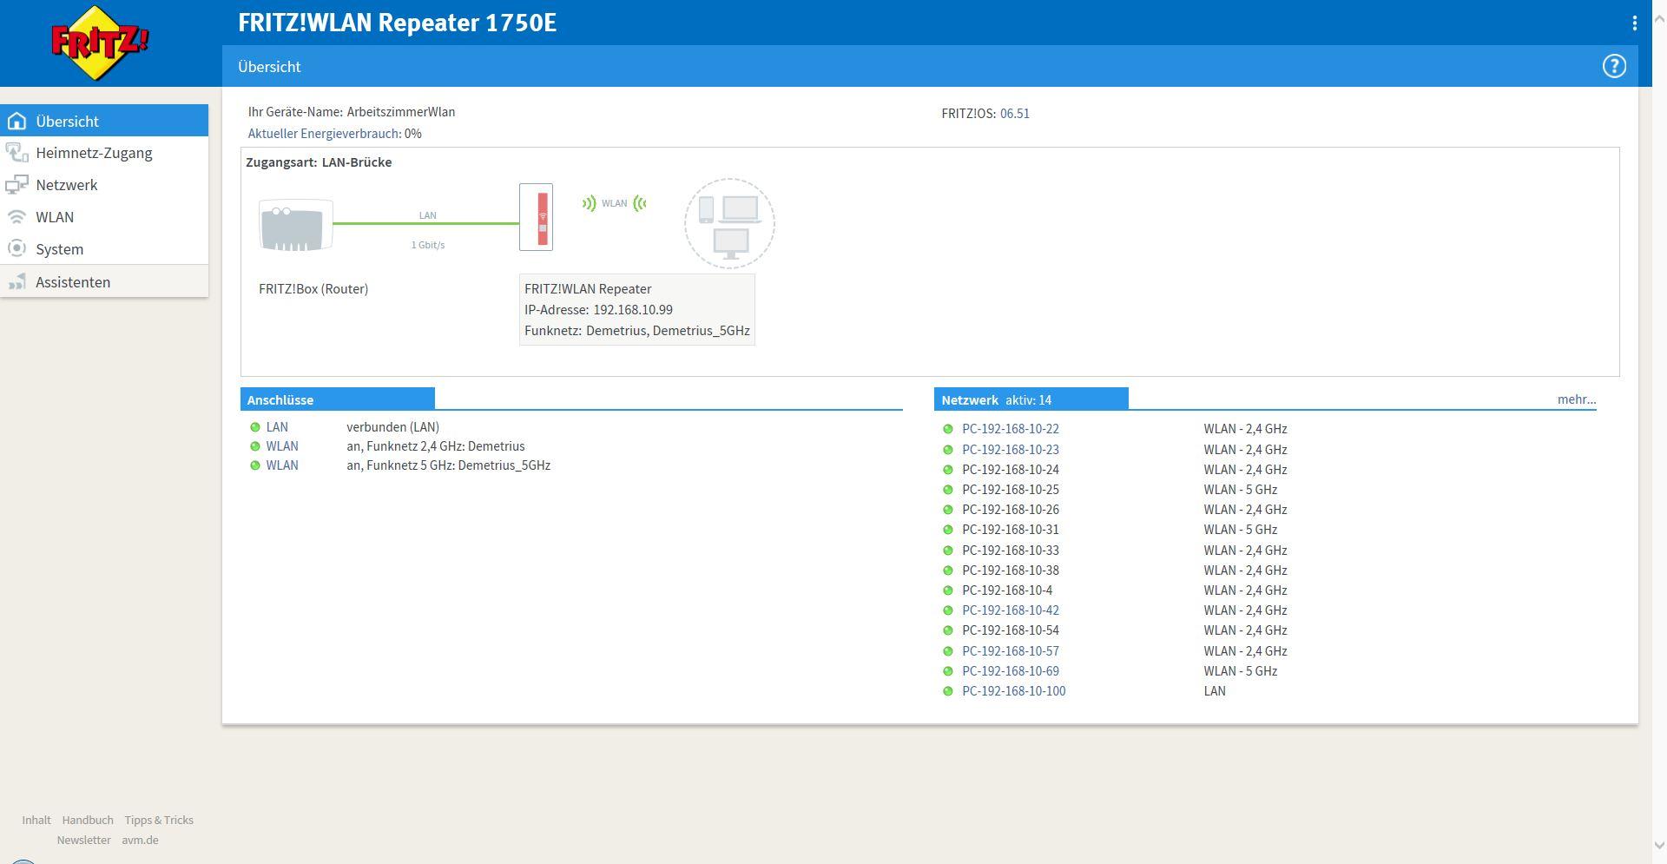Click the LAN link under Anschlüsse
The image size is (1667, 864).
coord(277,427)
